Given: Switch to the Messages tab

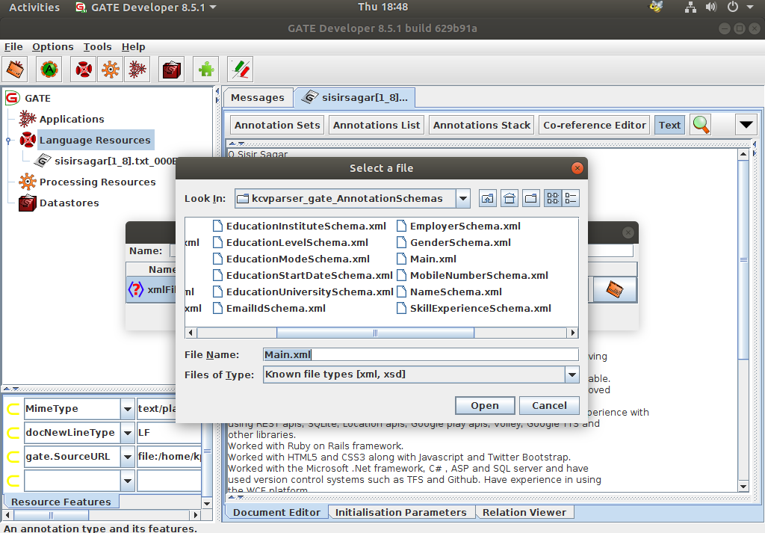Looking at the screenshot, I should (258, 97).
